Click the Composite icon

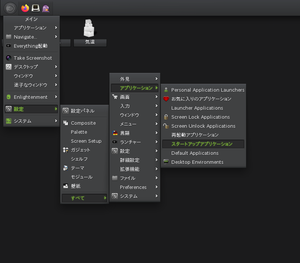(66, 123)
